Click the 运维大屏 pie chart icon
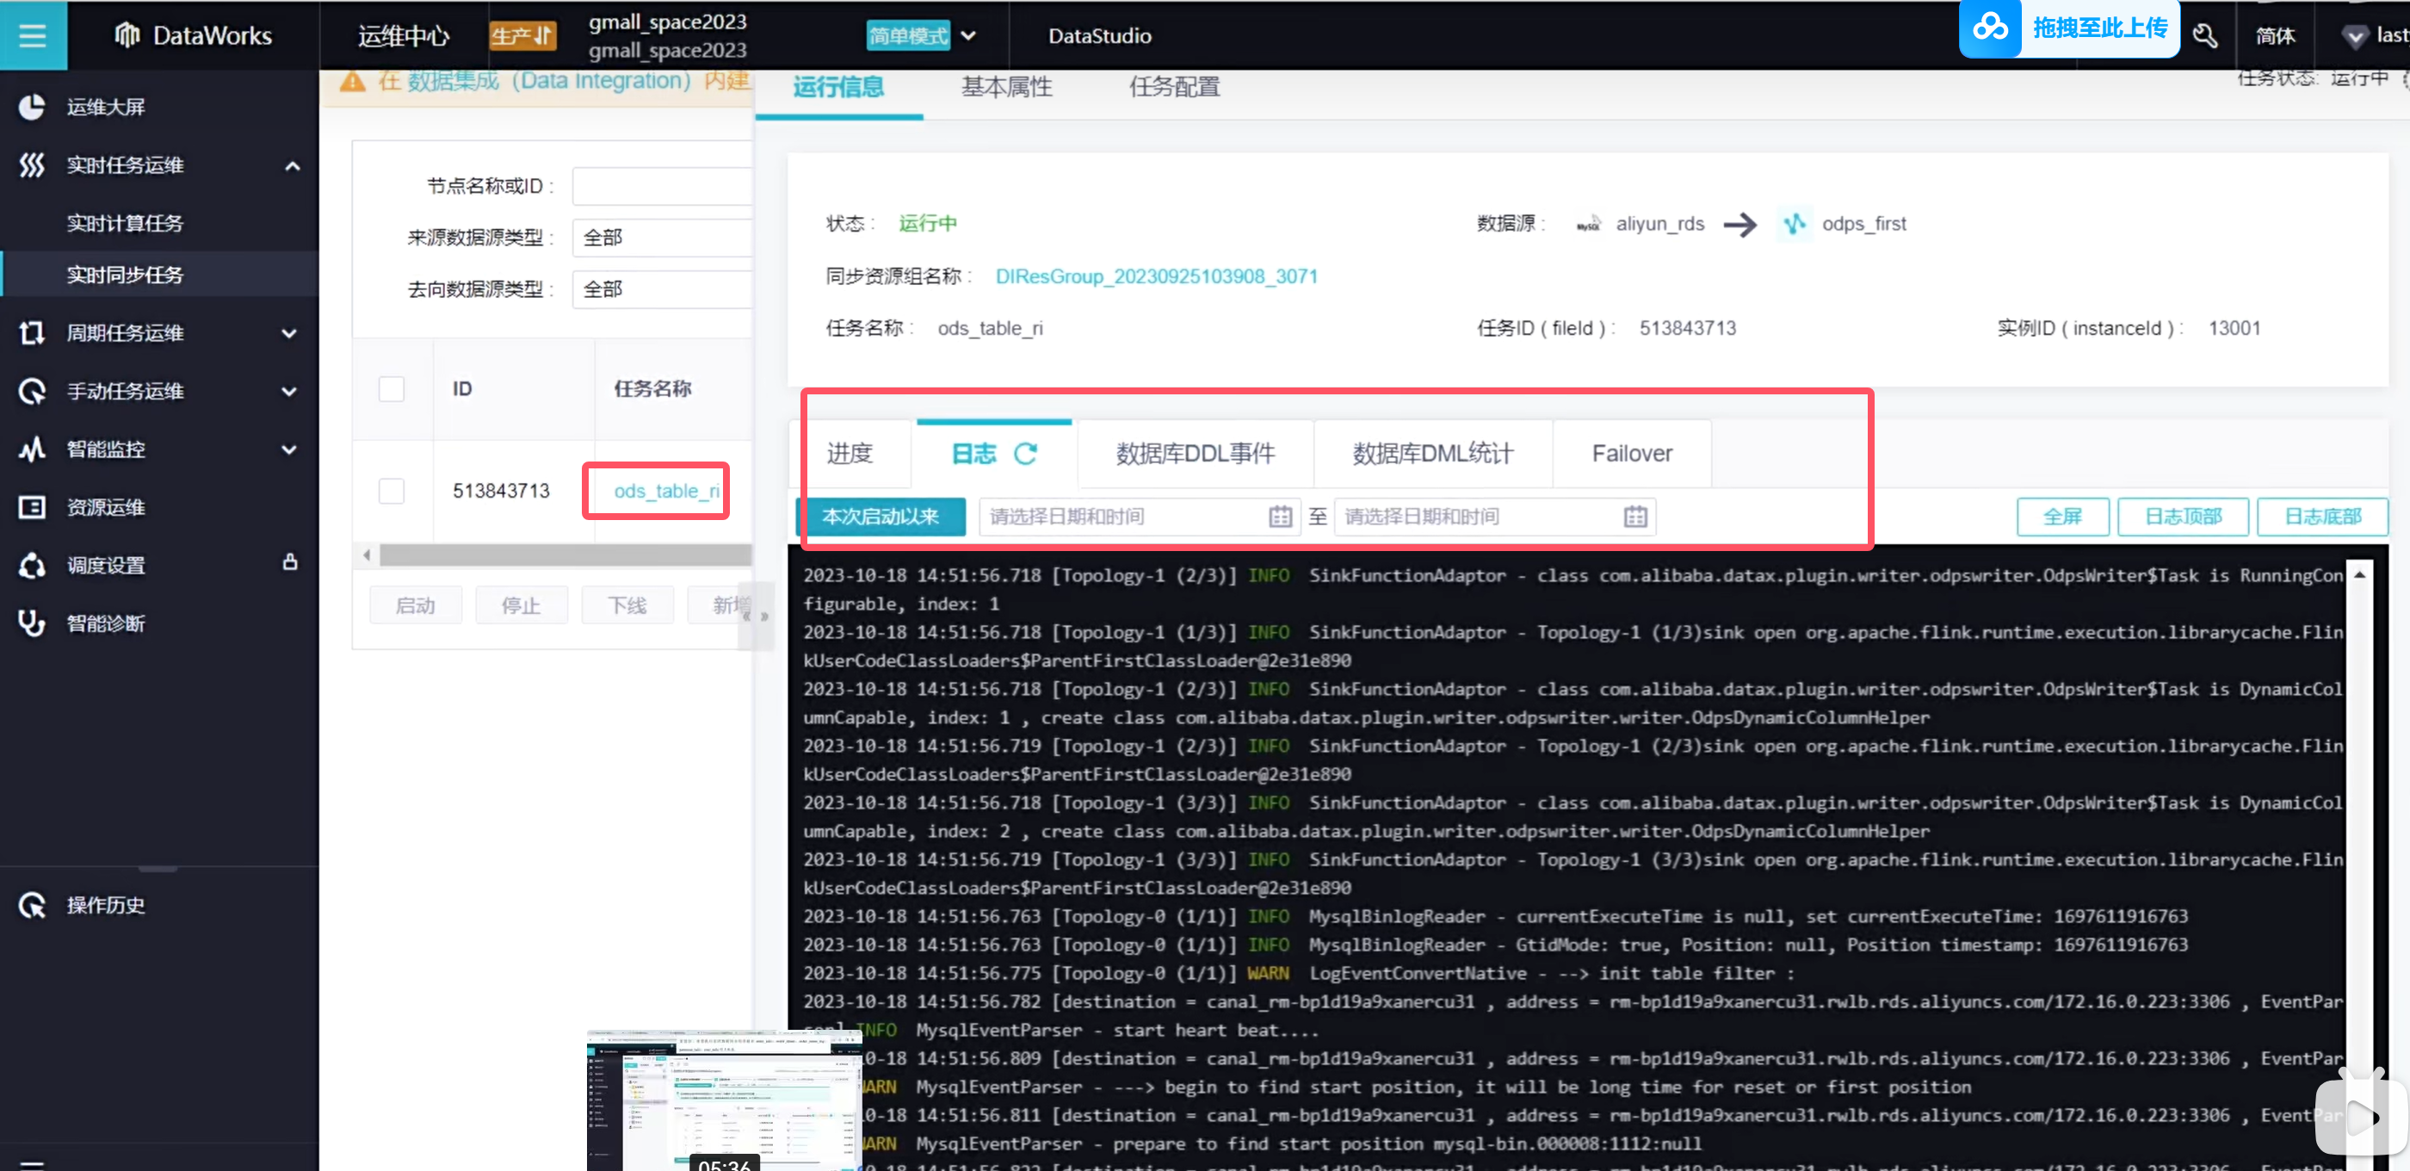Screen dimensions: 2410x1171 click(x=32, y=107)
